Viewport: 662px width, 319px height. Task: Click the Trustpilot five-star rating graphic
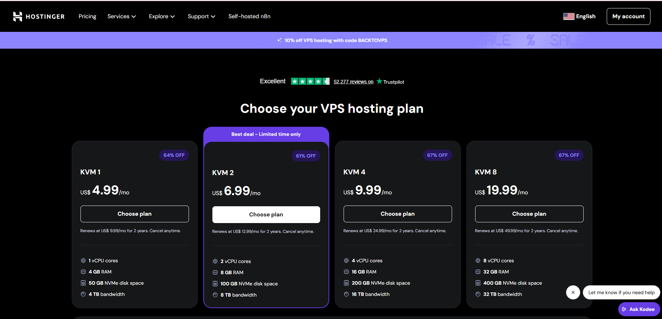click(310, 82)
